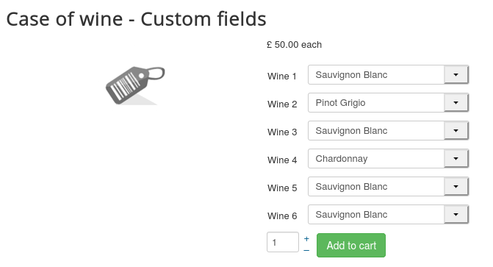Open the Wine 1 dropdown arrow
Viewport: 493px width, 267px height.
click(x=456, y=74)
